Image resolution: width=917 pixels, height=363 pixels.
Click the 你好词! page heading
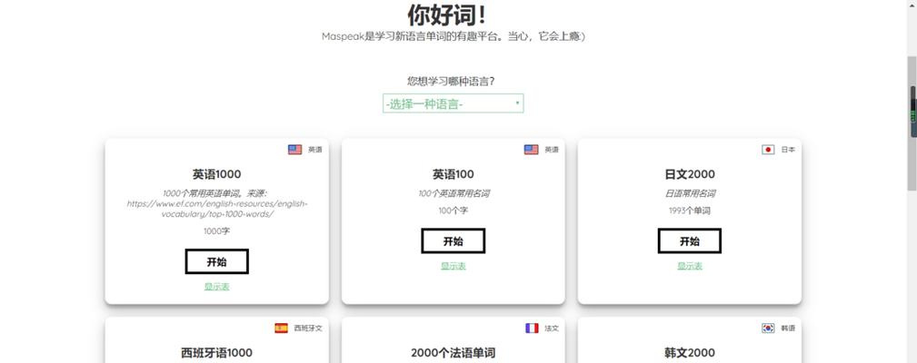point(446,15)
